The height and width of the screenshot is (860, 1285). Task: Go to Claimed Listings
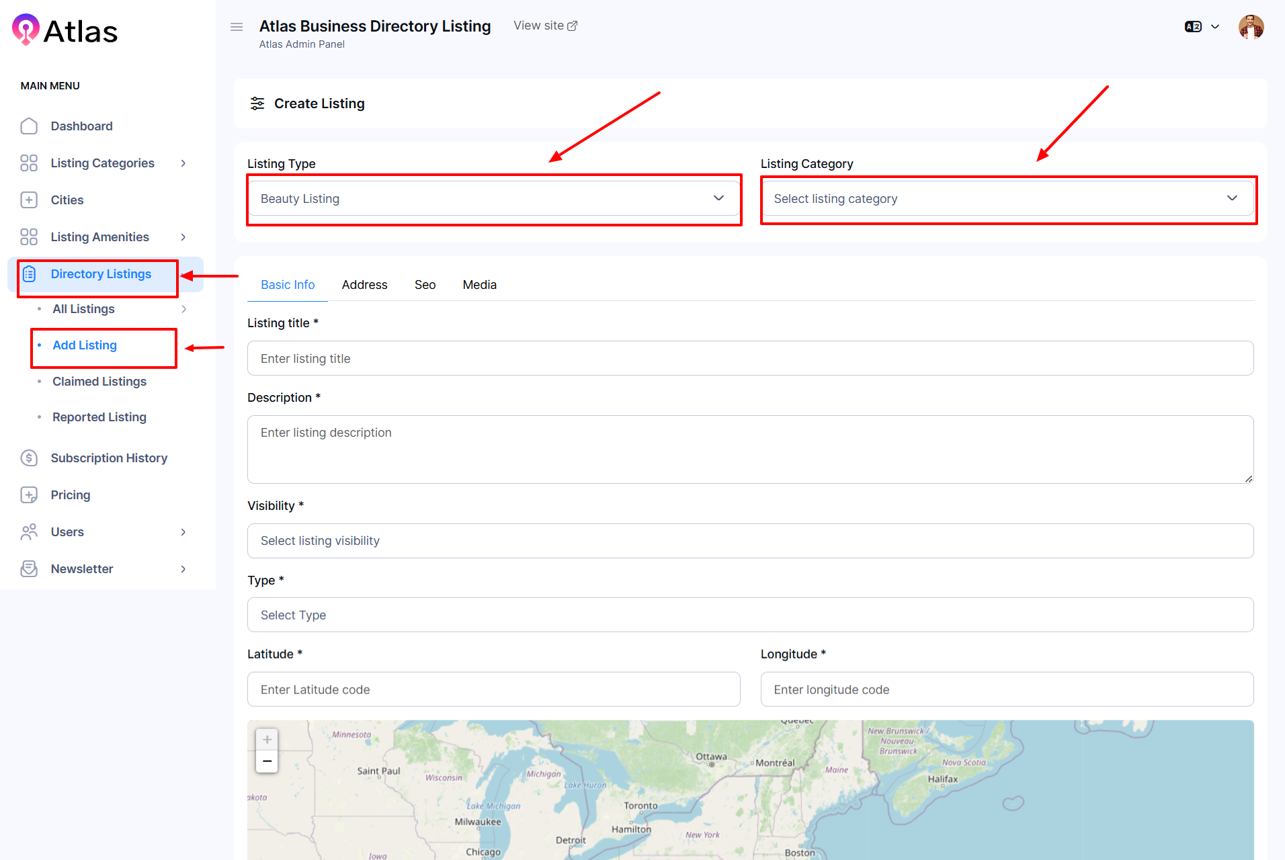[x=99, y=382]
